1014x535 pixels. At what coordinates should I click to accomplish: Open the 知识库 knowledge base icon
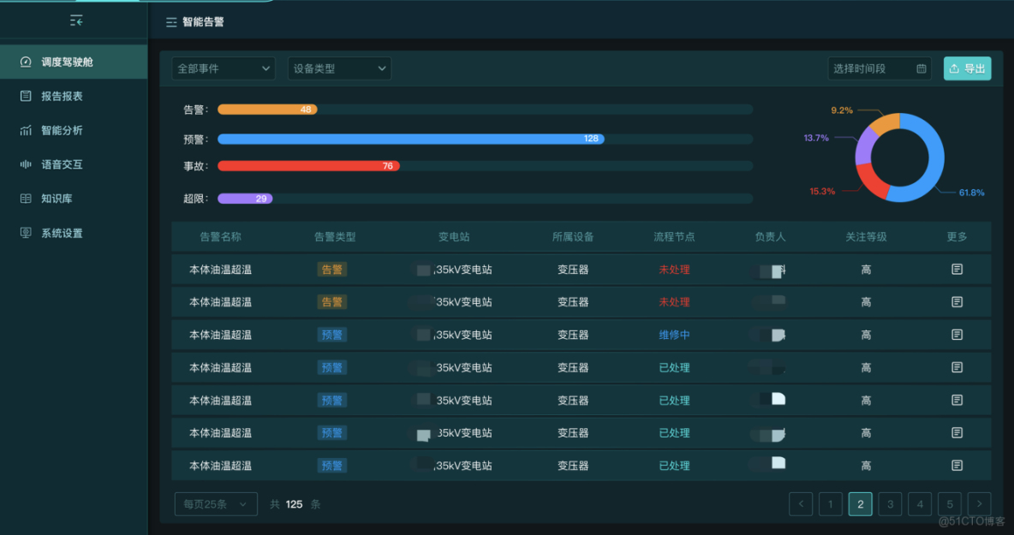27,199
